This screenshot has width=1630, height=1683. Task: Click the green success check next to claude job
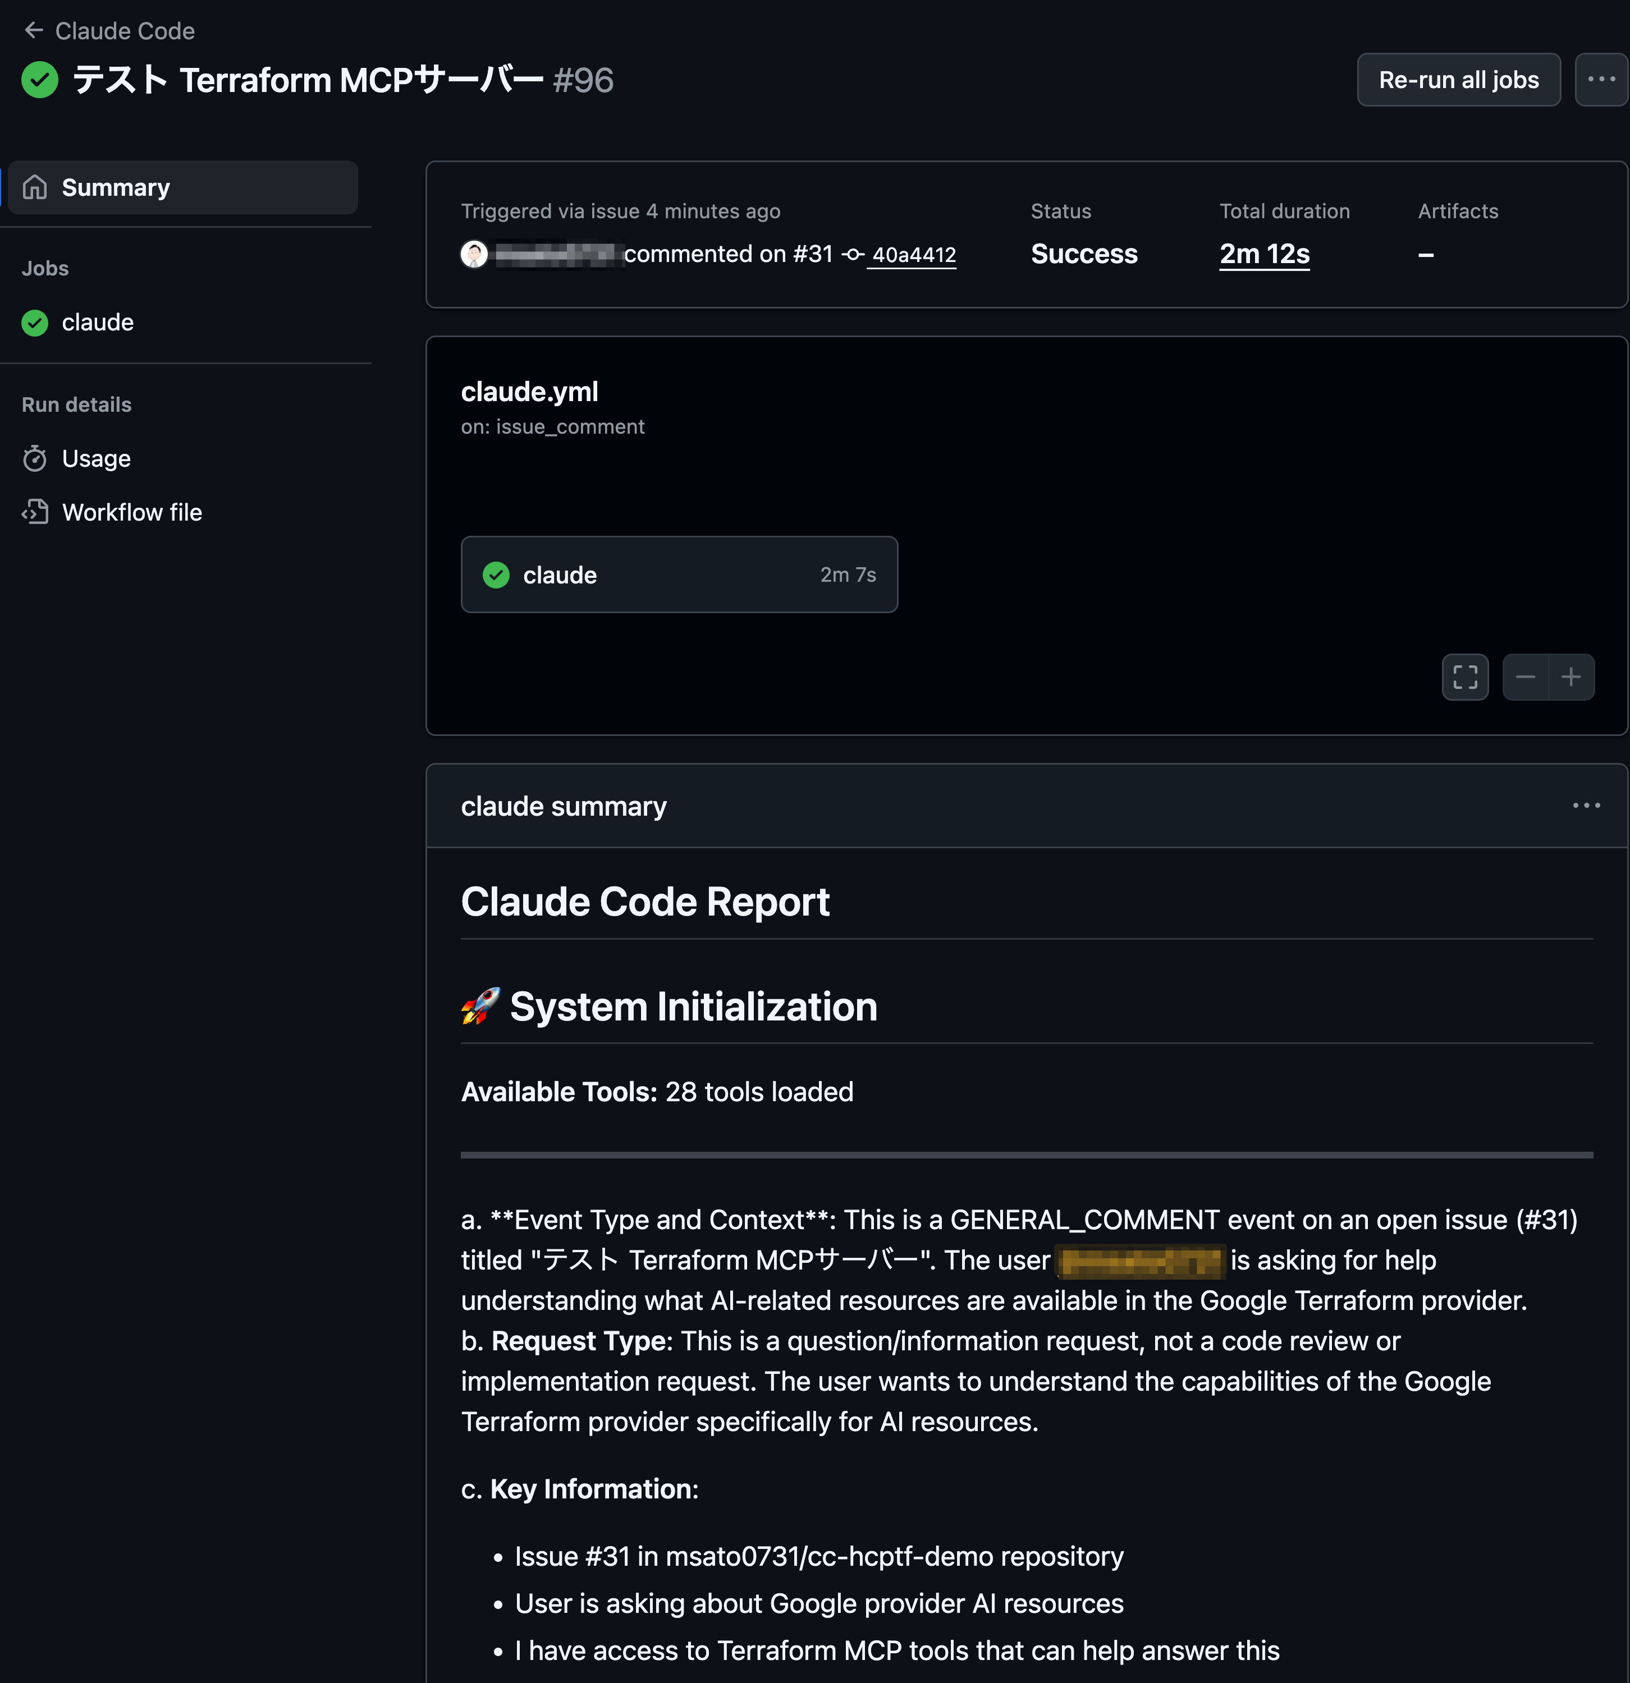(34, 323)
